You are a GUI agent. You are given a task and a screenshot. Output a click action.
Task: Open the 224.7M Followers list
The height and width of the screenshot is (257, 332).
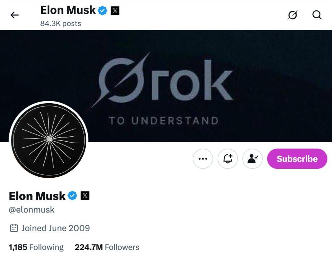[x=107, y=247]
